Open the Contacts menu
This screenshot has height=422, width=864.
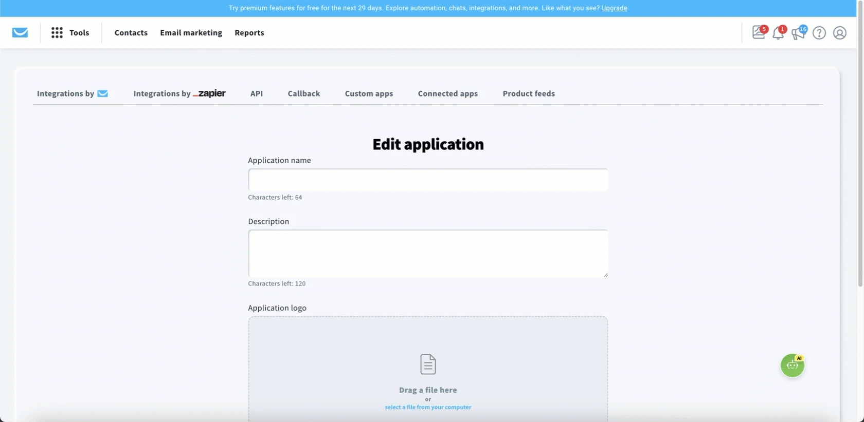click(x=131, y=33)
